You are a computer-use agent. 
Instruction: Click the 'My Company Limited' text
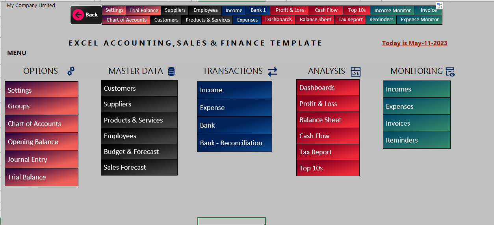[31, 5]
